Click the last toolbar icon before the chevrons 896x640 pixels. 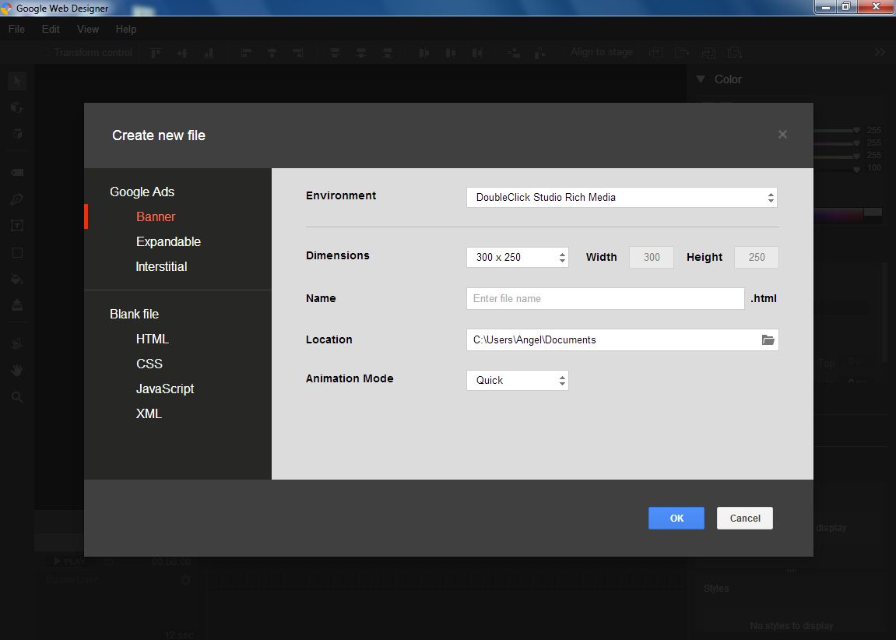click(x=734, y=53)
